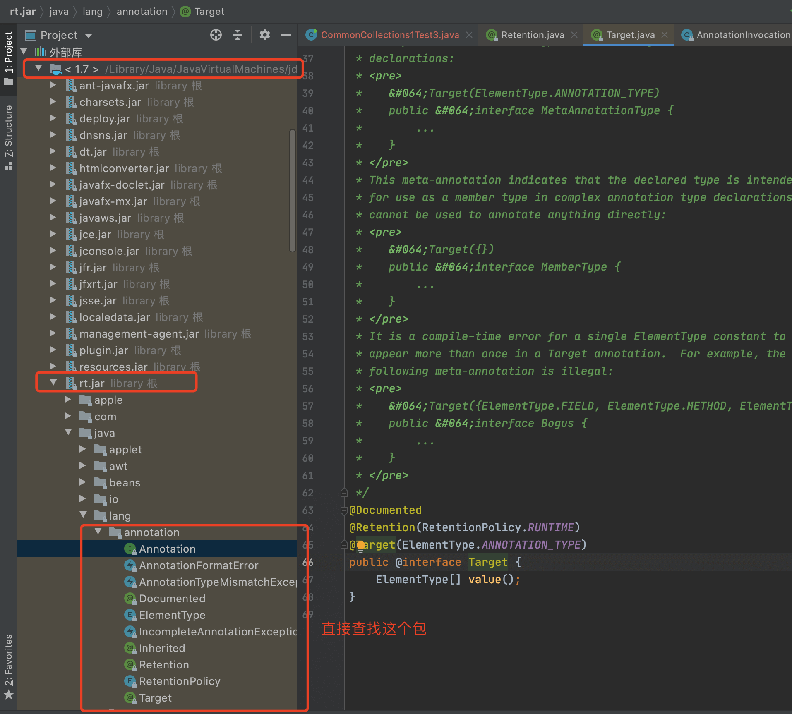Click the plugin.jar library icon

click(x=71, y=350)
